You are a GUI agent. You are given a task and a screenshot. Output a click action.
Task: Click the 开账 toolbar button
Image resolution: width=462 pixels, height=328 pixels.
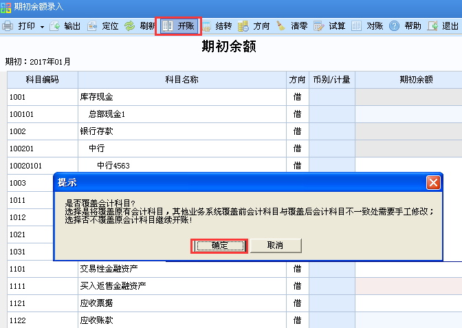179,26
